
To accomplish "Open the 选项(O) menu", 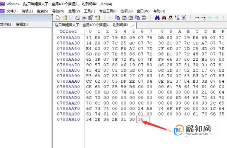I will (x=126, y=11).
